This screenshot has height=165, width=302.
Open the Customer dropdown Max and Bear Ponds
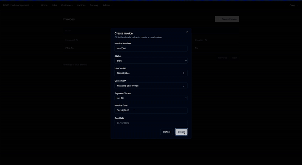(151, 86)
